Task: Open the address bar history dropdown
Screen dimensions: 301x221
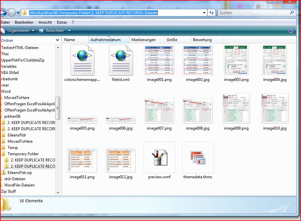Action: [x=204, y=13]
